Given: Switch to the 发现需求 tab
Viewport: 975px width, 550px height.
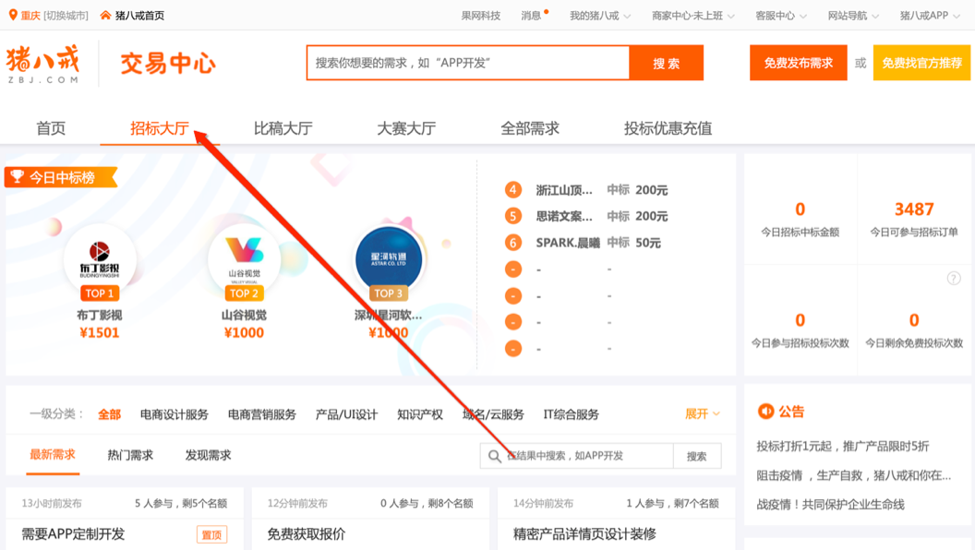Looking at the screenshot, I should click(x=208, y=455).
